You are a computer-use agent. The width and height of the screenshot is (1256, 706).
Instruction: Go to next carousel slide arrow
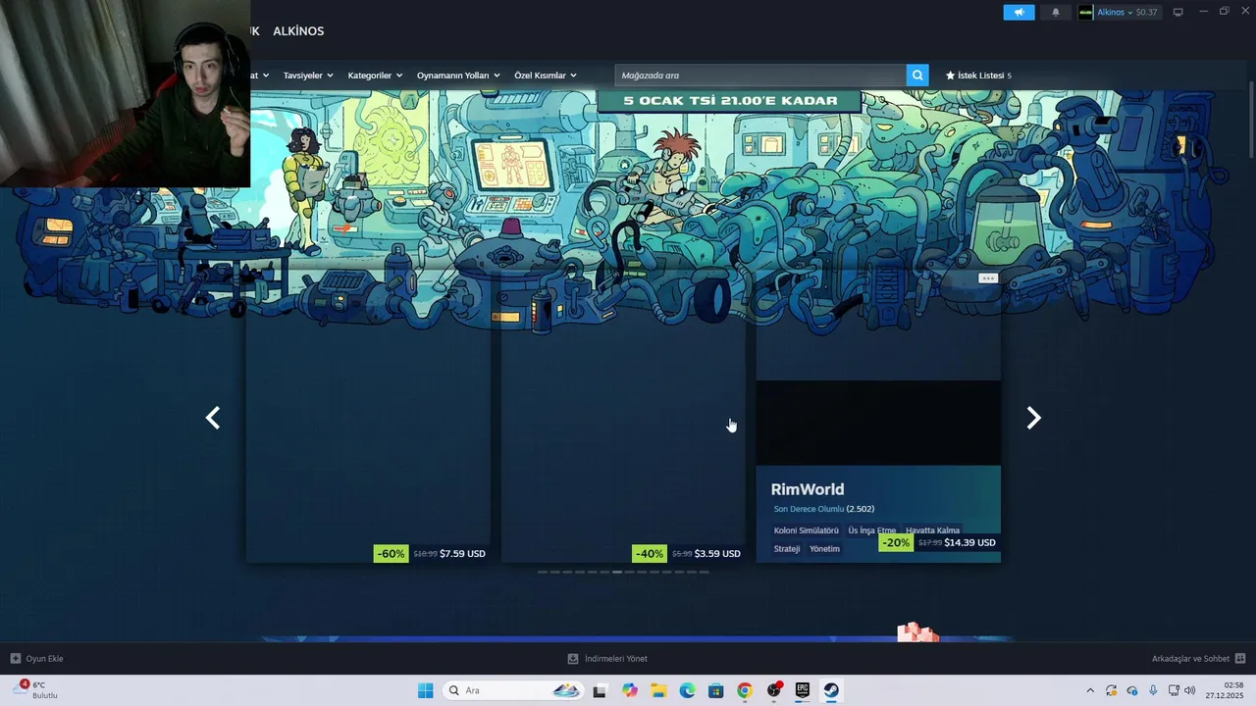pos(1033,418)
